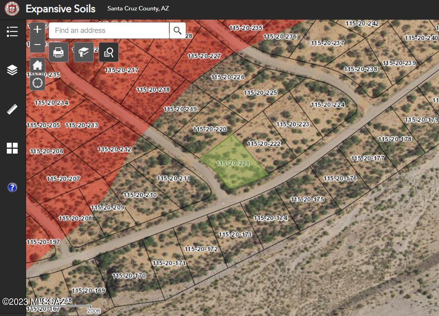Click parcel label 115-20-218
Viewport: 439px width, 316px height.
153,90
